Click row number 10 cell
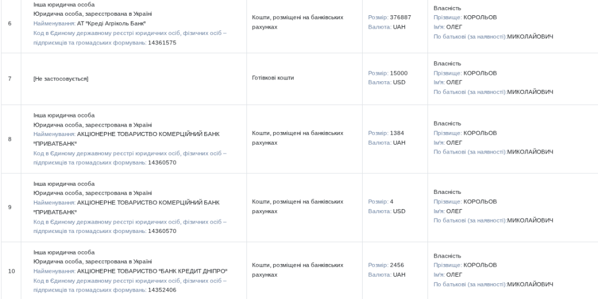598x299 pixels. pos(11,271)
